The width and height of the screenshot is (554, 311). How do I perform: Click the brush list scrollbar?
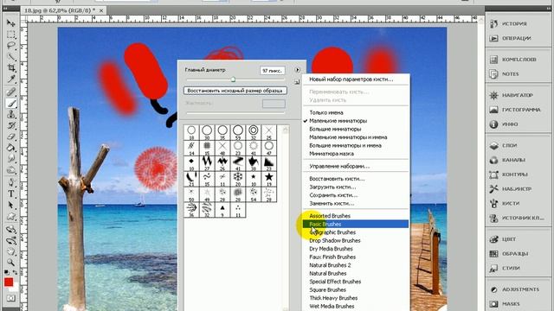coord(285,217)
